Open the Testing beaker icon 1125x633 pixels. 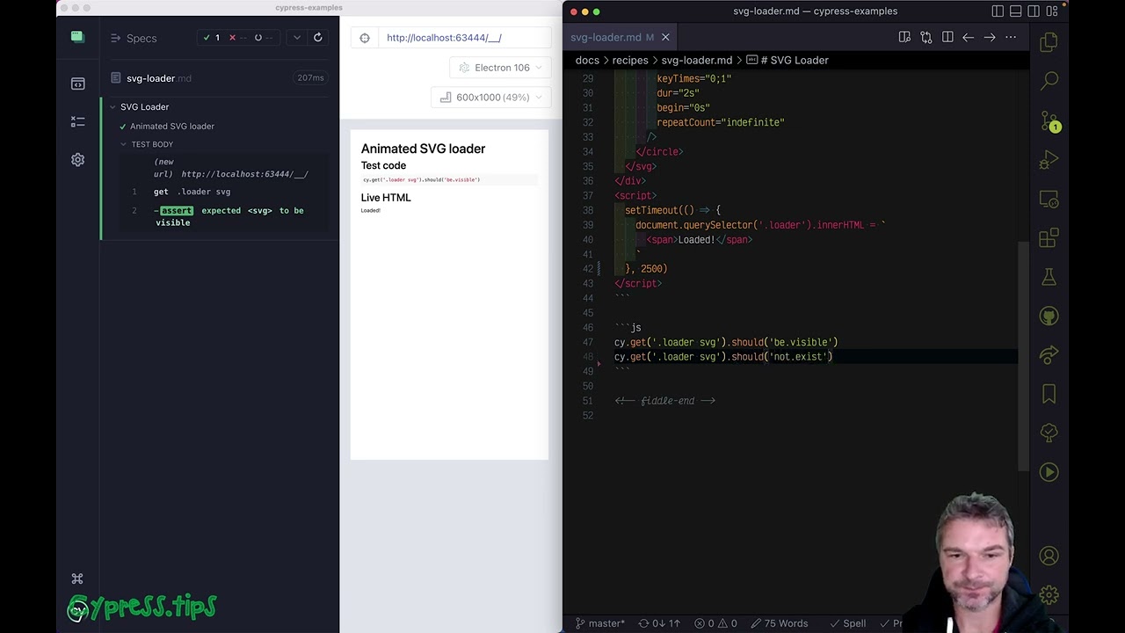(1049, 277)
